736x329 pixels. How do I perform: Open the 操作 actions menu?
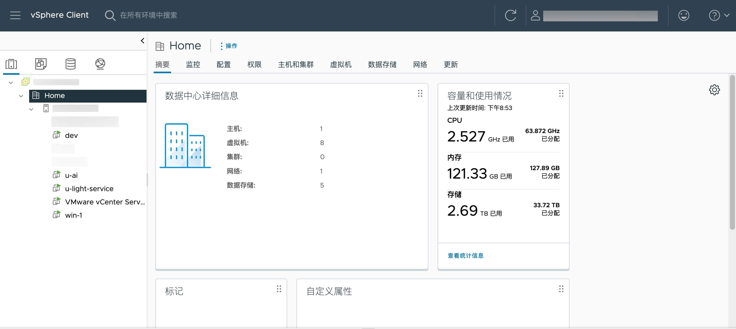[x=229, y=46]
